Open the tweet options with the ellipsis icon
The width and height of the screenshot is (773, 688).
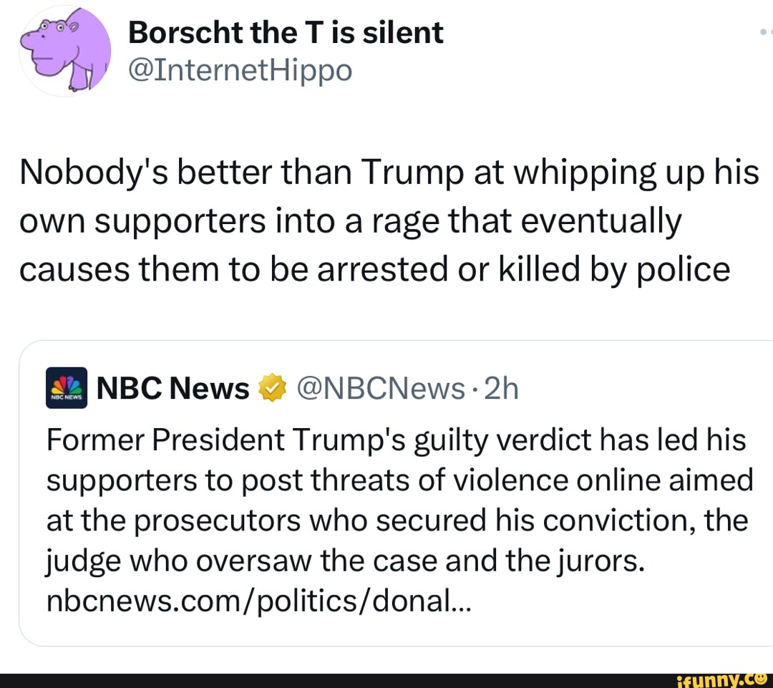(767, 30)
